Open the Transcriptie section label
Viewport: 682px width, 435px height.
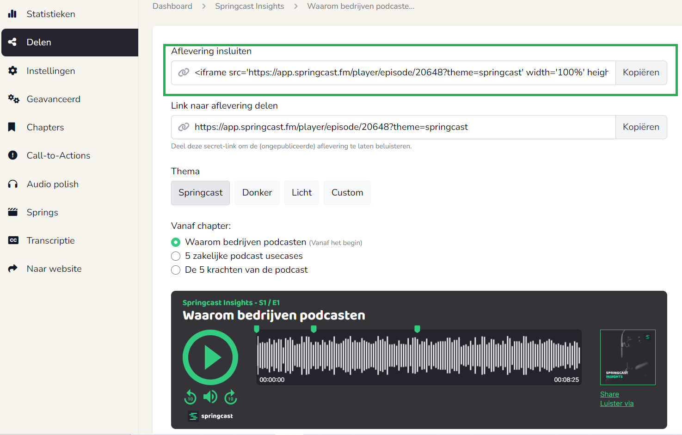pyautogui.click(x=51, y=240)
